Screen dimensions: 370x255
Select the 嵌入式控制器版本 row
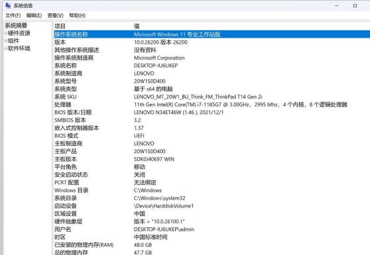[x=212, y=128]
